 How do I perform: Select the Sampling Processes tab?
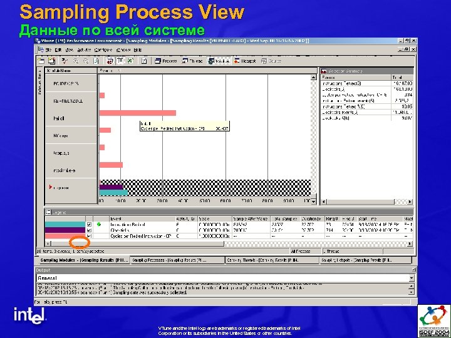(177, 260)
